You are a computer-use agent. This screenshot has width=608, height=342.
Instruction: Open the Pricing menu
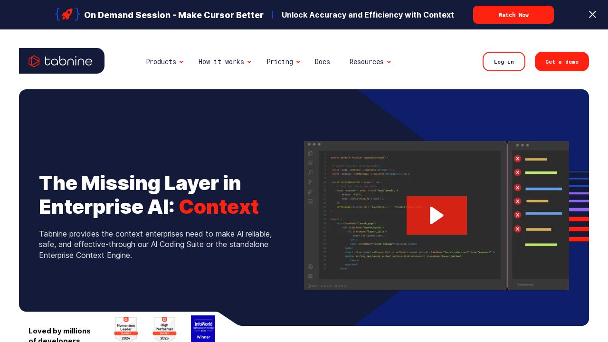tap(280, 62)
